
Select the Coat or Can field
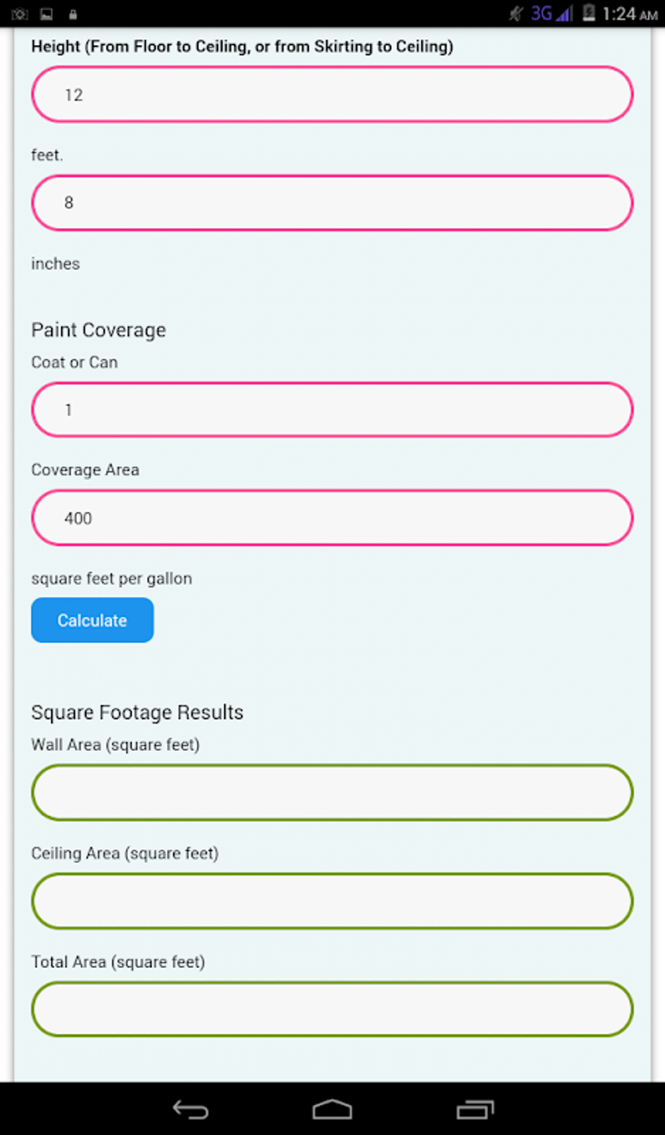pyautogui.click(x=332, y=410)
